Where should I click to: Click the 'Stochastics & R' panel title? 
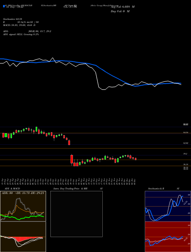(x=156, y=189)
